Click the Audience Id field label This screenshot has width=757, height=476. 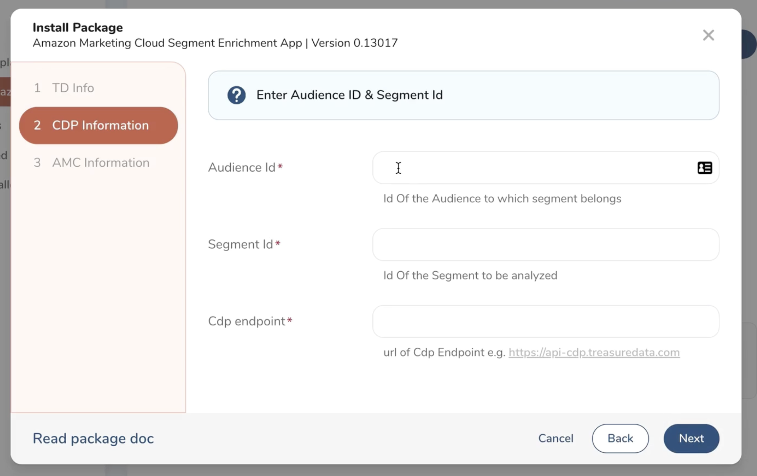click(x=241, y=167)
